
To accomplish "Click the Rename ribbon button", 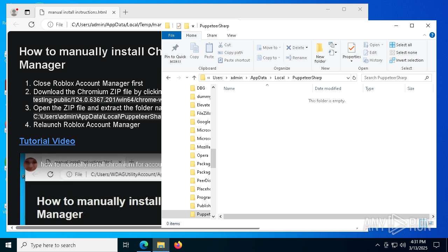I will pyautogui.click(x=296, y=58).
